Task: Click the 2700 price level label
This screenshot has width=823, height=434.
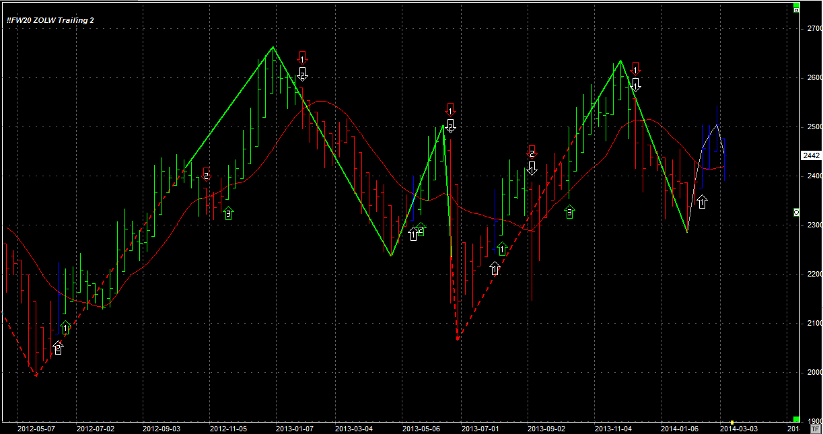Action: [x=813, y=28]
